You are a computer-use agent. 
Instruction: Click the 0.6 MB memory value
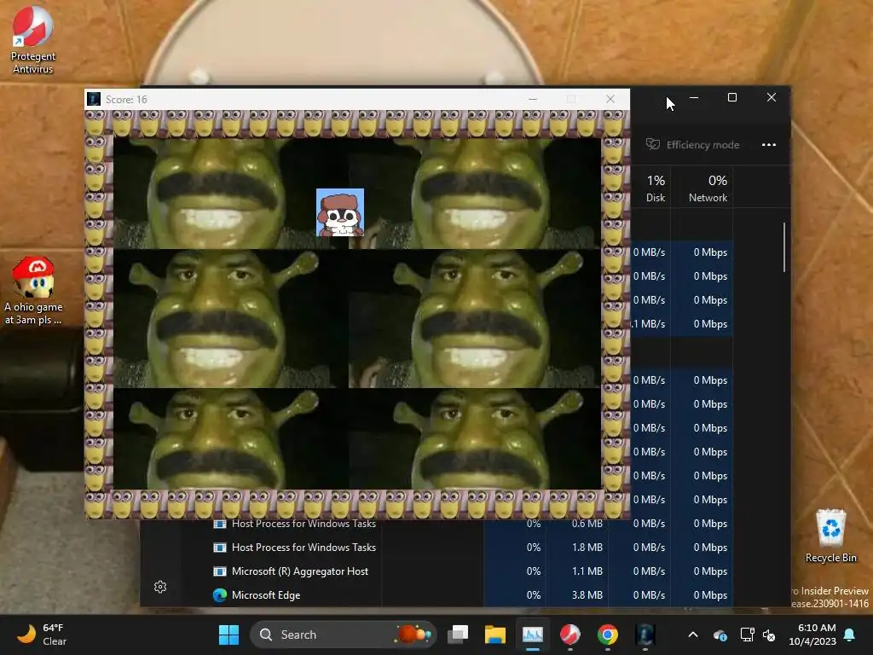click(587, 524)
